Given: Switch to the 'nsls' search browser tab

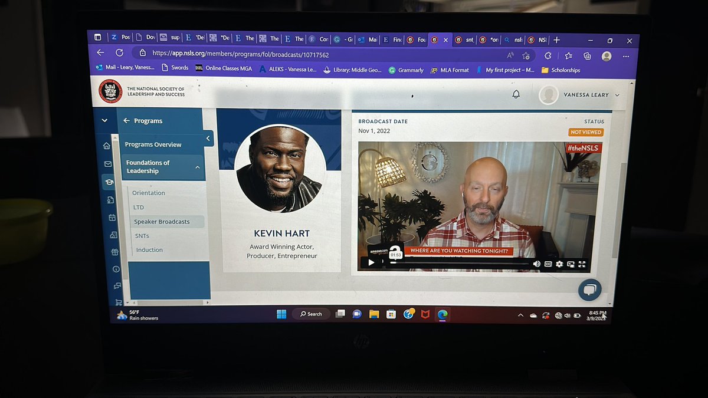Looking at the screenshot, I should (x=513, y=40).
